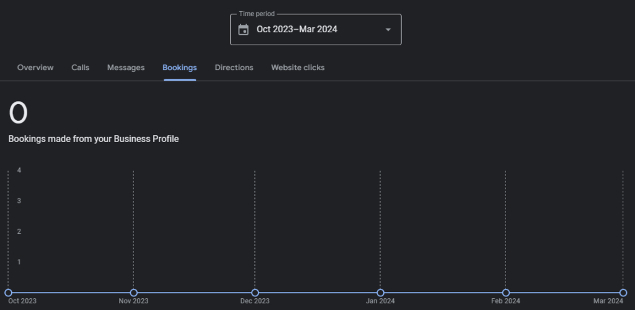This screenshot has height=310, width=635.
Task: Click the calendar icon in Time period
Action: click(x=243, y=30)
